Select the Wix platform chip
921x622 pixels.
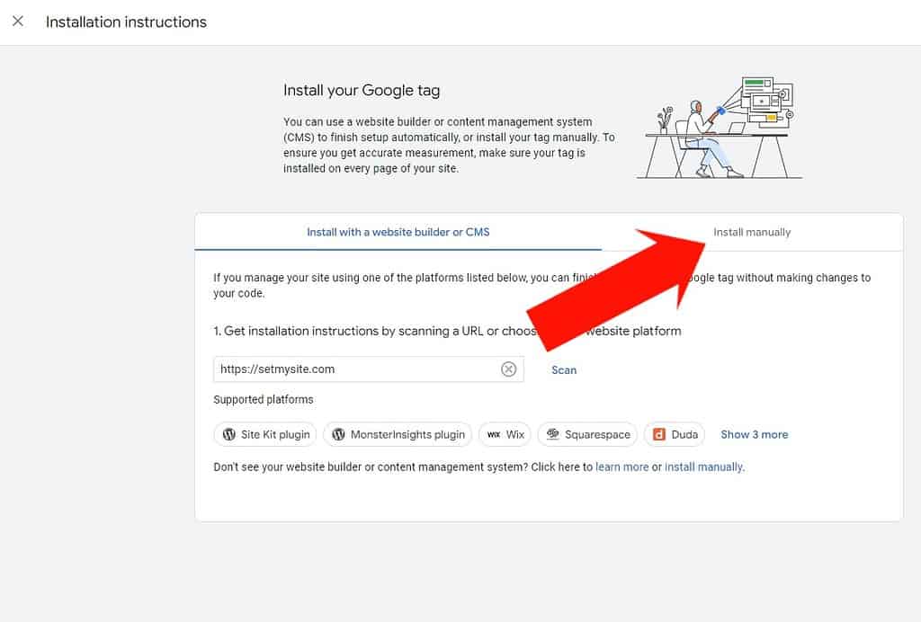point(505,435)
